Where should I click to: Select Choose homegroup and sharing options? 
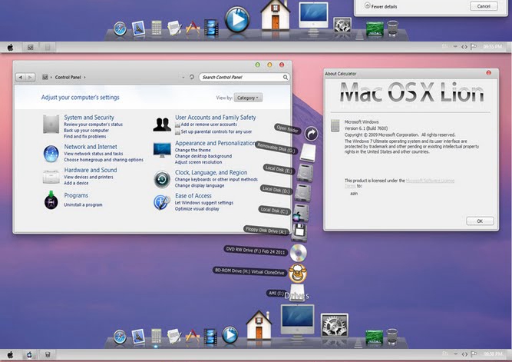click(104, 160)
